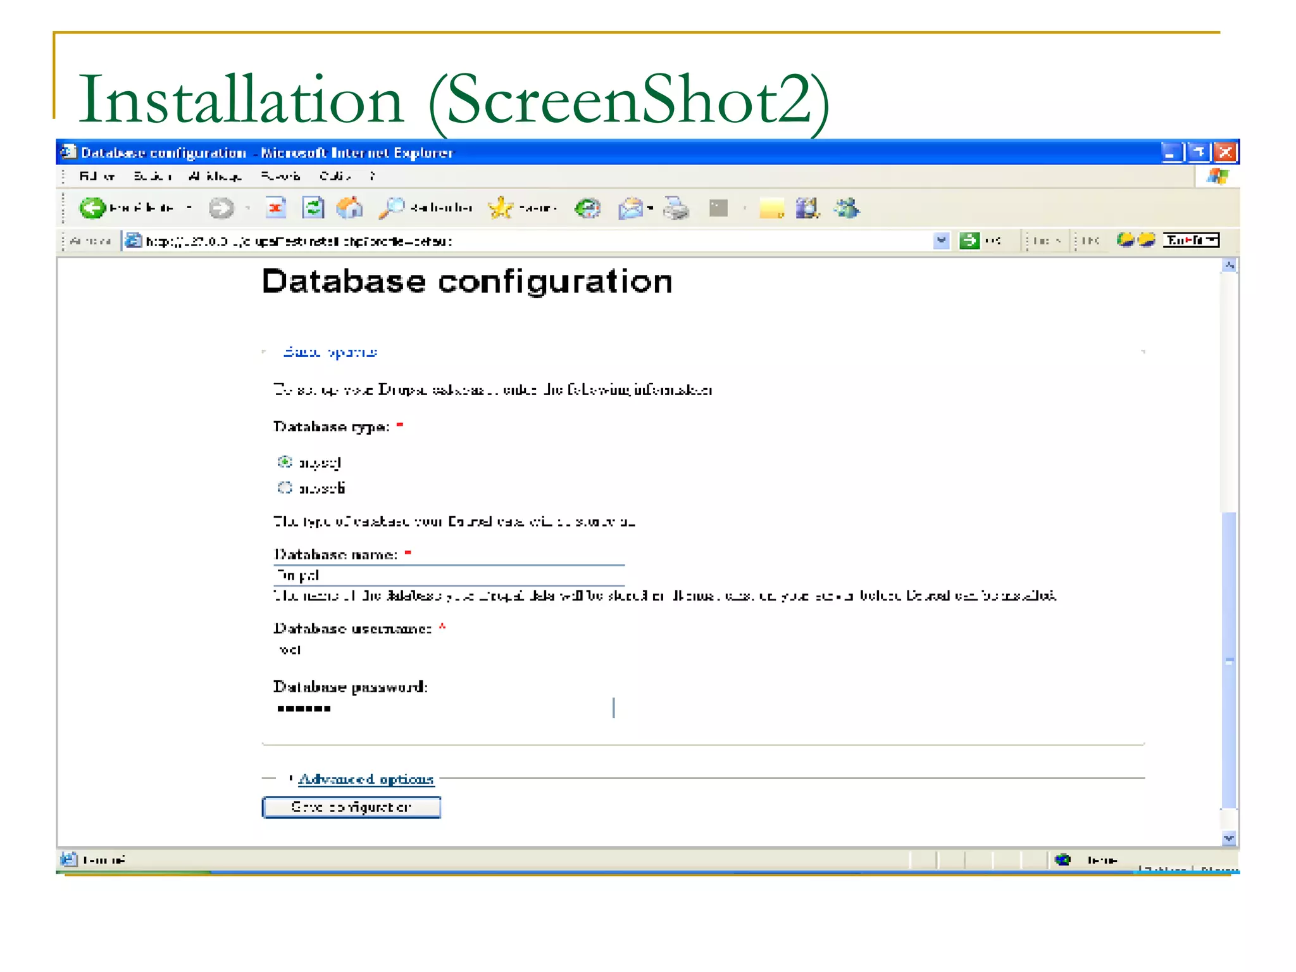Expand the Back button history dropdown
1296x972 pixels.
(189, 208)
